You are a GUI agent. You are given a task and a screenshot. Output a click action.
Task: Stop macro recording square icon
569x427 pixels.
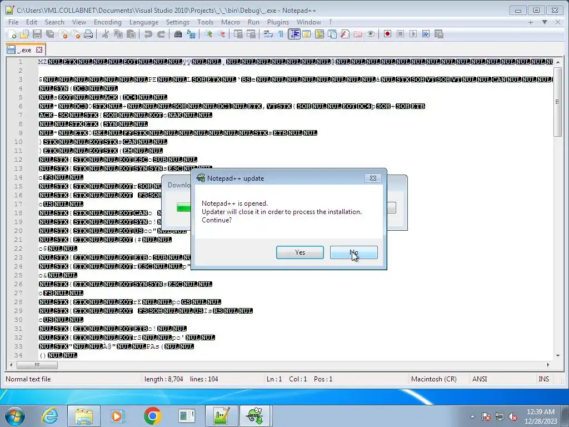point(400,34)
